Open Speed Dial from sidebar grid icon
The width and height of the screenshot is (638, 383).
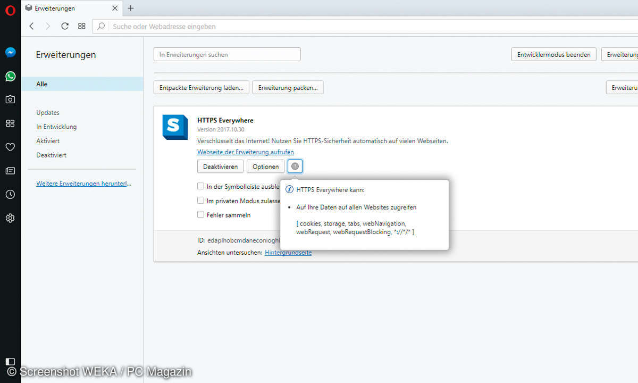10,123
